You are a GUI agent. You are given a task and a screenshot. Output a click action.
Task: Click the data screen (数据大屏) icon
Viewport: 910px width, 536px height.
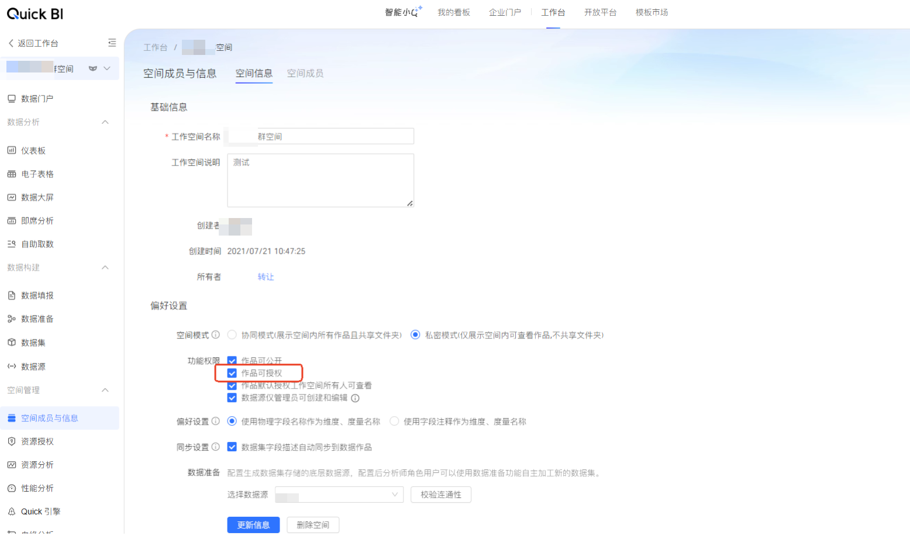12,198
